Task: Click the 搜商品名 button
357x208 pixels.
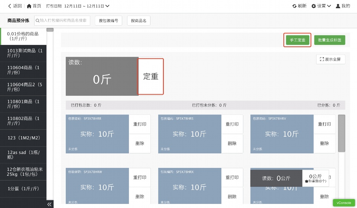Action: coord(139,20)
